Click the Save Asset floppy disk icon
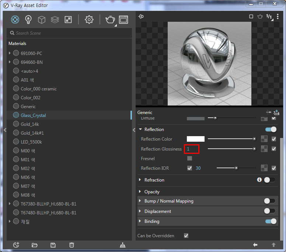 pyautogui.click(x=53, y=245)
